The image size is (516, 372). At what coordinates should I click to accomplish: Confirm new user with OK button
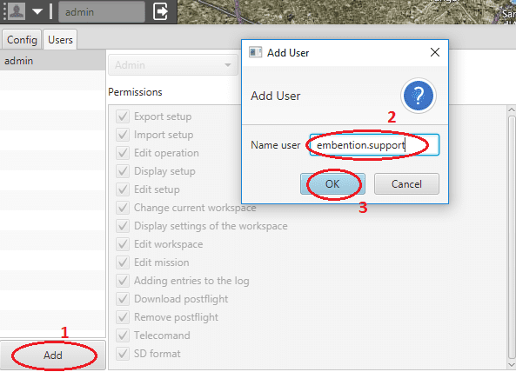point(332,184)
